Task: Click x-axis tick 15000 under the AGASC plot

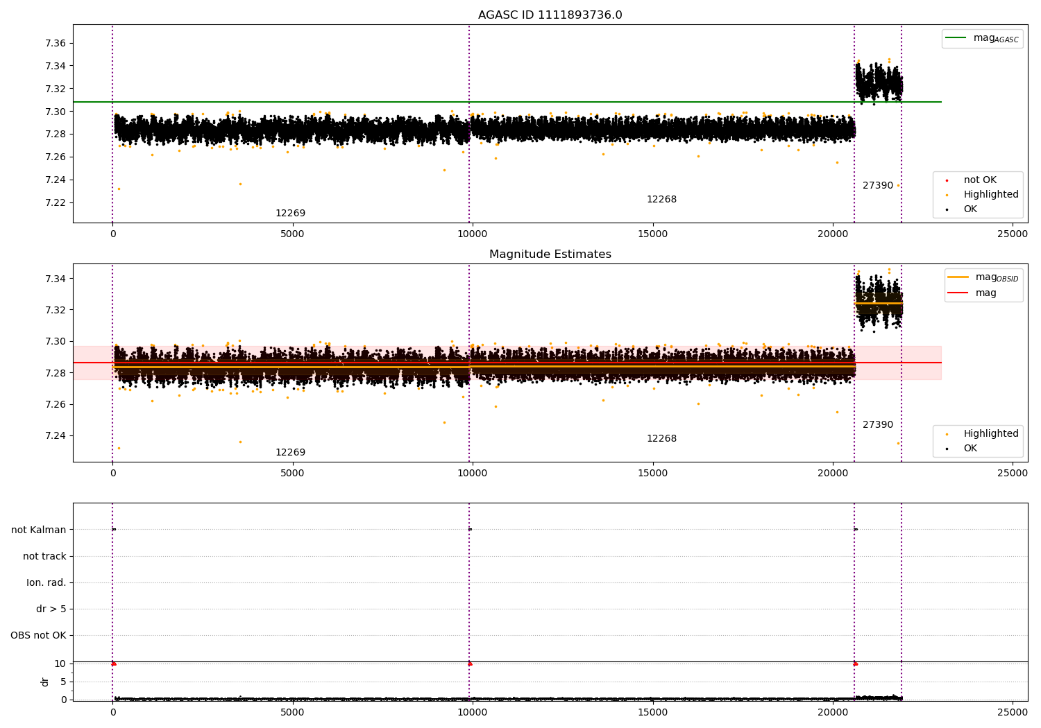Action: 652,234
